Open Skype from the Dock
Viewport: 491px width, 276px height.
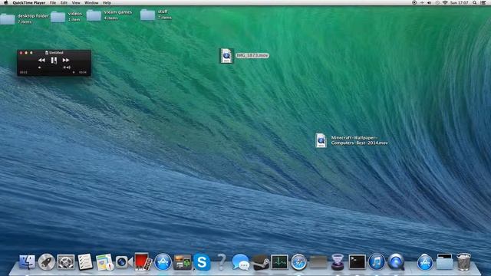[x=202, y=262]
